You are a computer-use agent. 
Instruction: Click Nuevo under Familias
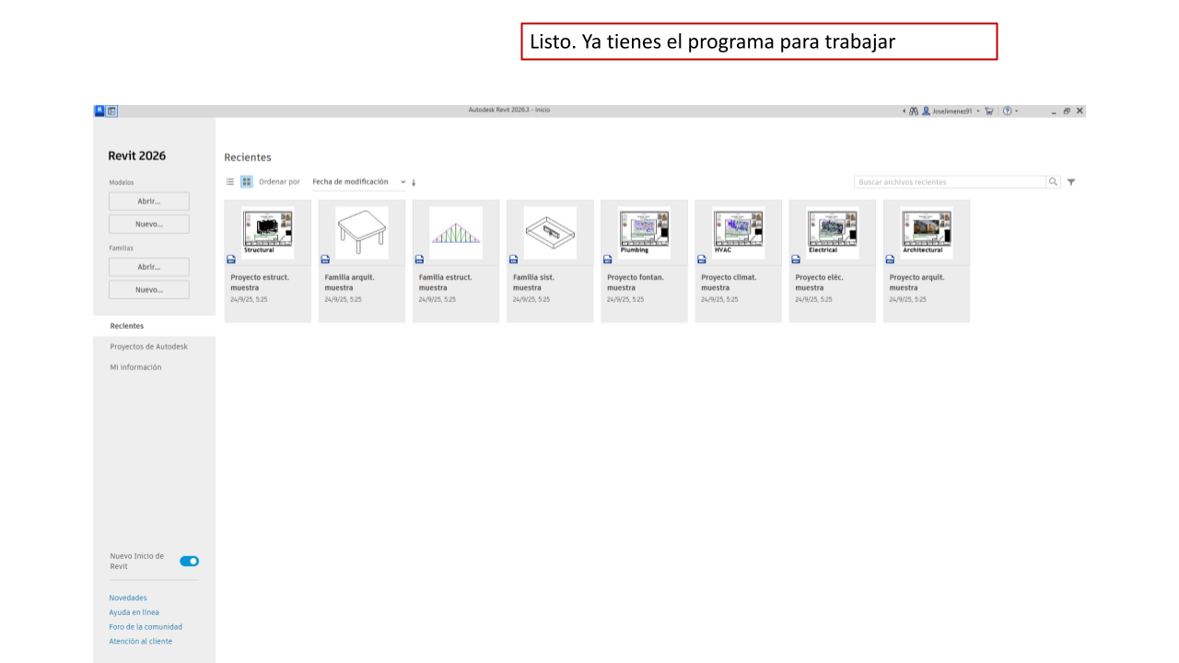(x=149, y=290)
